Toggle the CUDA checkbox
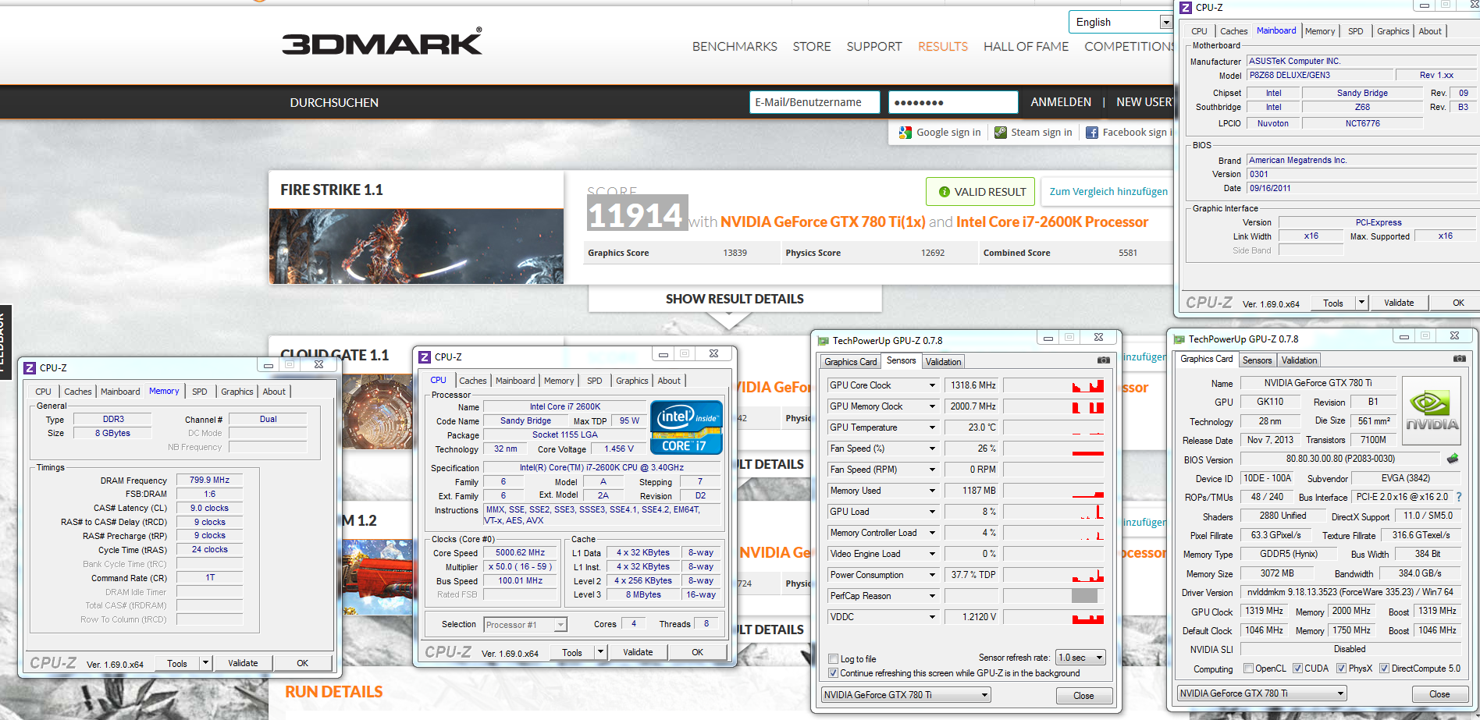This screenshot has width=1480, height=720. pos(1297,669)
